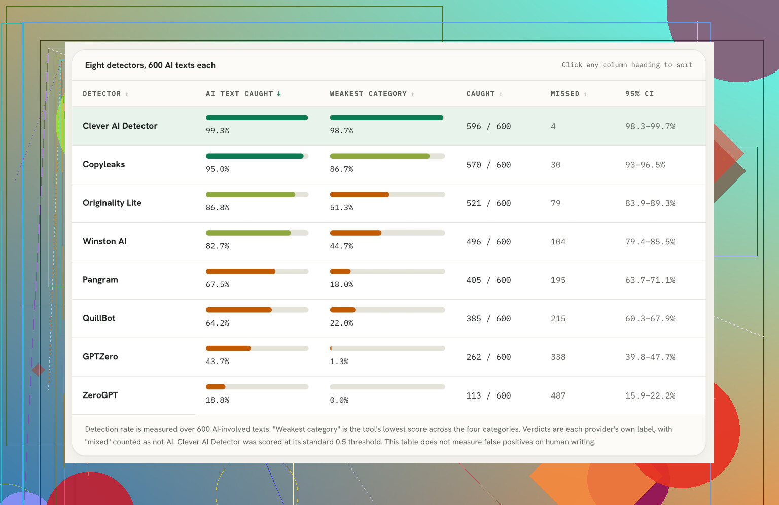Click the Detector column sort arrows icon
Screen dimensions: 779x505
127,94
